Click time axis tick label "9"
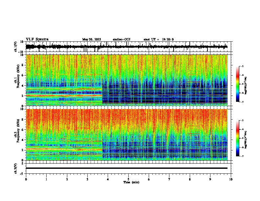This screenshot has height=201, width=260. click(x=210, y=179)
